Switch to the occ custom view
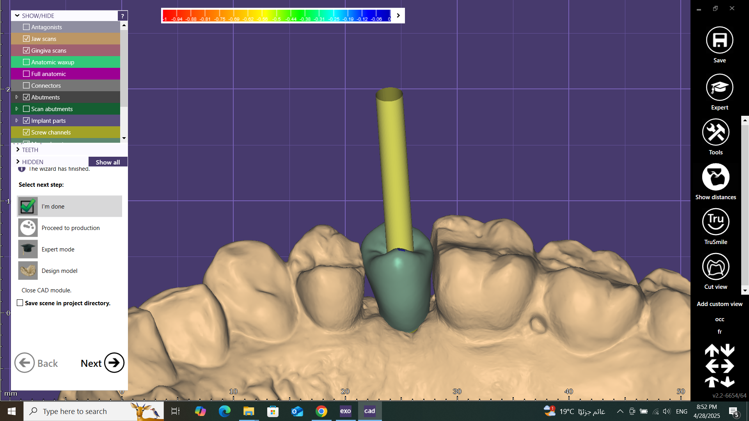 click(719, 319)
